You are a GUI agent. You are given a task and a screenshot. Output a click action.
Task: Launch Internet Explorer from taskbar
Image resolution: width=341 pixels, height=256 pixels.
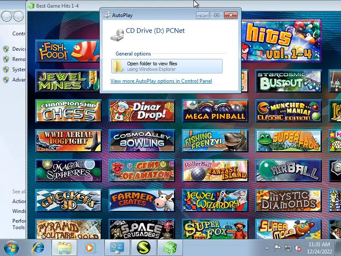pos(38,248)
